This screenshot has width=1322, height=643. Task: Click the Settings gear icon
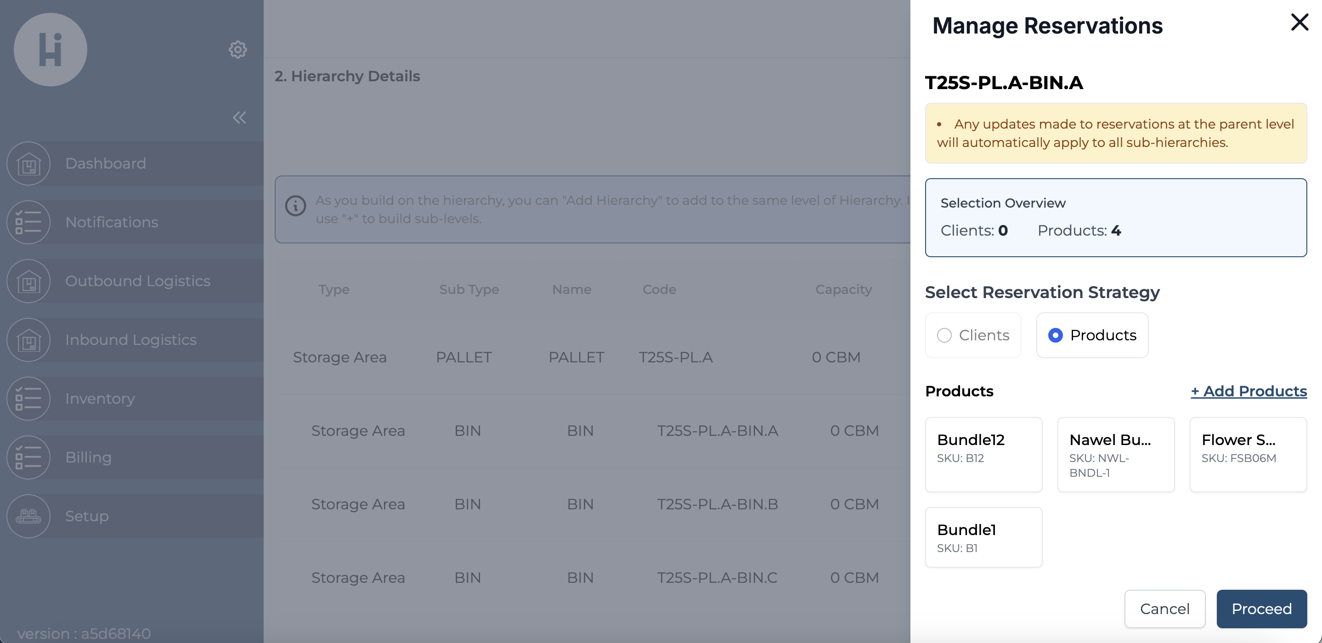tap(238, 49)
